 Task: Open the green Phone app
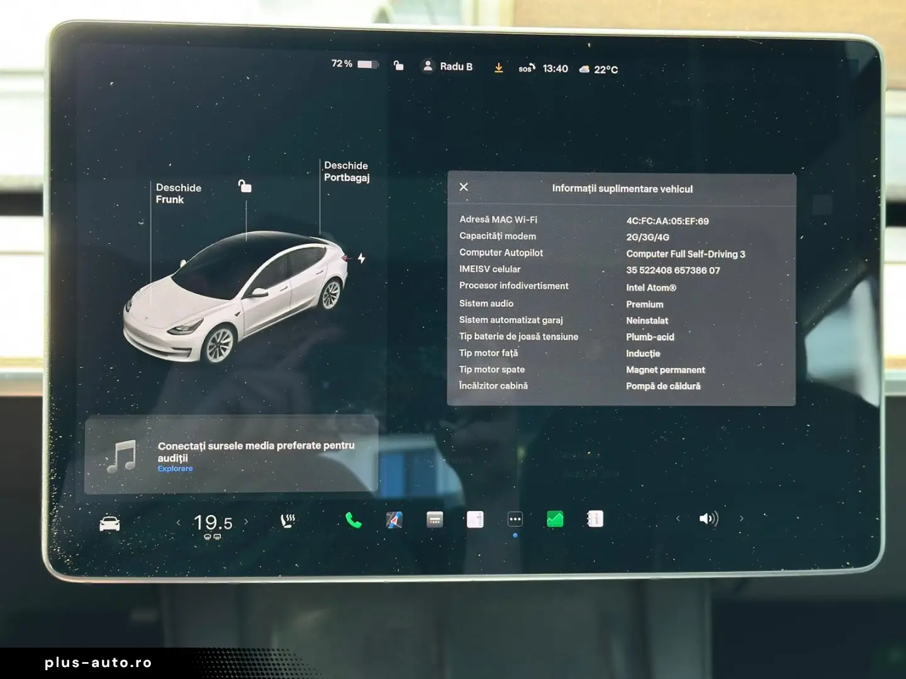click(354, 520)
